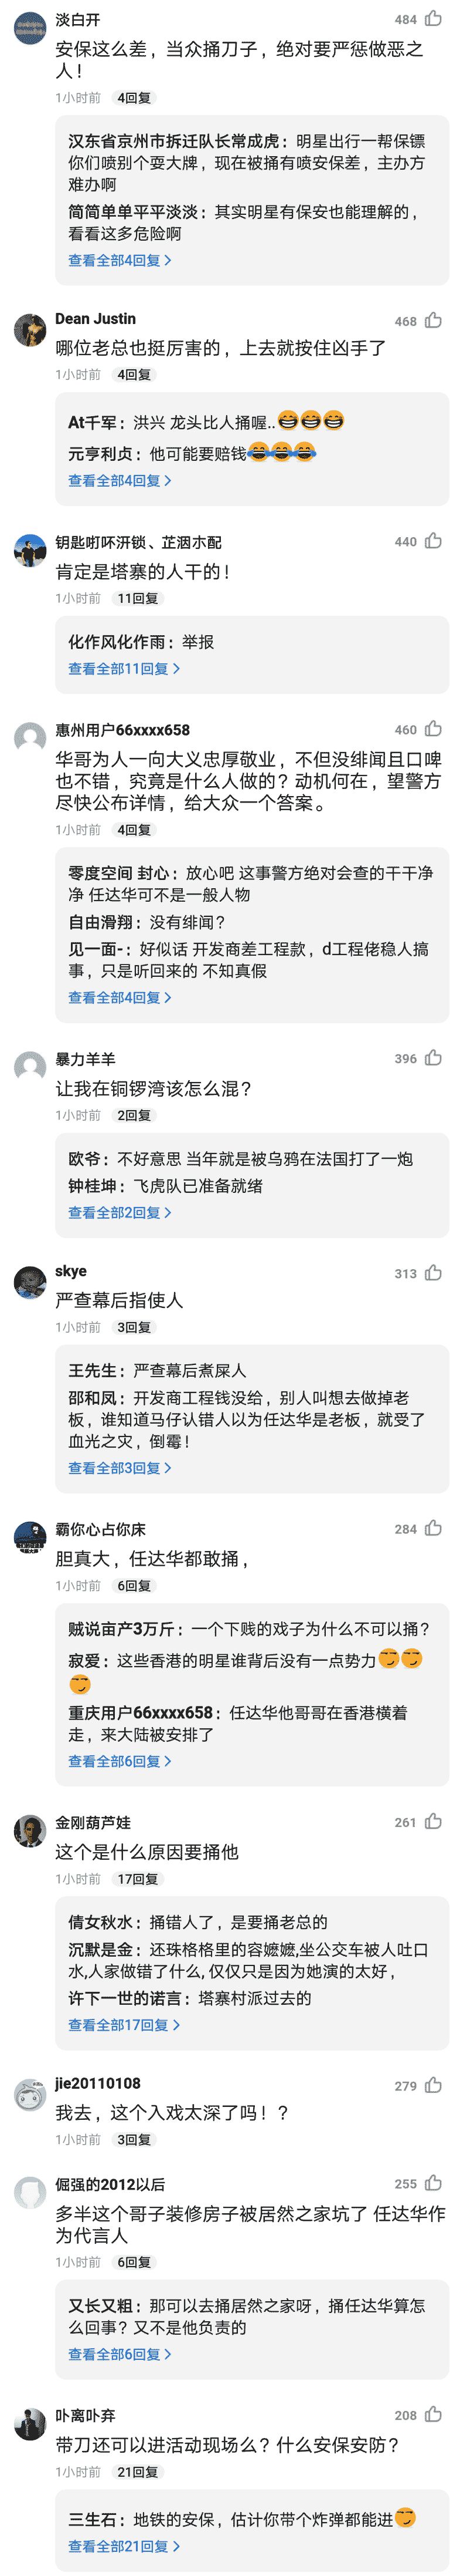Like the comment by 淡白开
Viewport: 460px width, 2576px height.
[433, 19]
